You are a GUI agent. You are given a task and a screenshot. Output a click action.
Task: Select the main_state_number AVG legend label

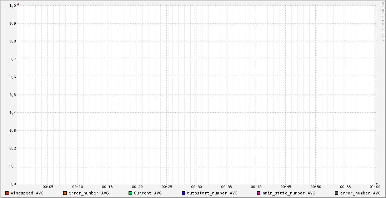tap(289, 193)
